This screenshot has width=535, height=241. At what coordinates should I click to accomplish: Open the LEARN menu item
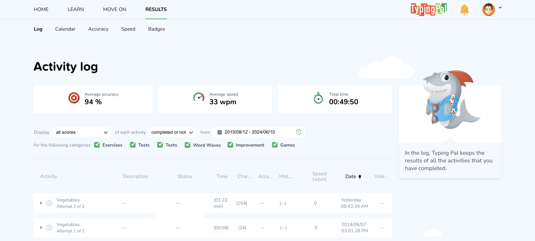coord(76,9)
